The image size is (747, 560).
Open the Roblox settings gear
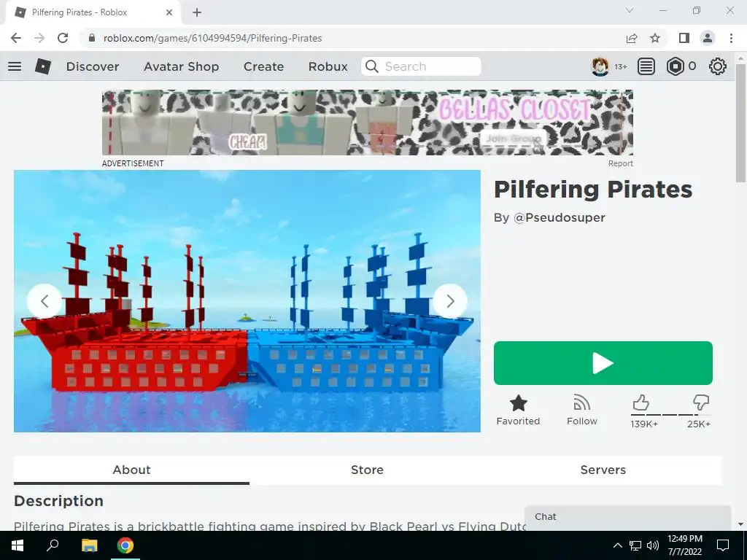pos(718,66)
